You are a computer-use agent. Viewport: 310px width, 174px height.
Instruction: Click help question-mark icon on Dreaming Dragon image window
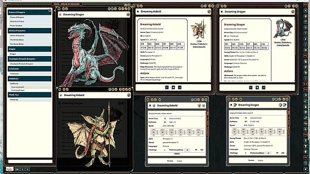click(120, 9)
